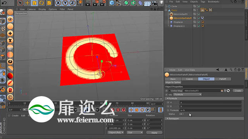Toggle the Z axis lock icon

click(72, 3)
